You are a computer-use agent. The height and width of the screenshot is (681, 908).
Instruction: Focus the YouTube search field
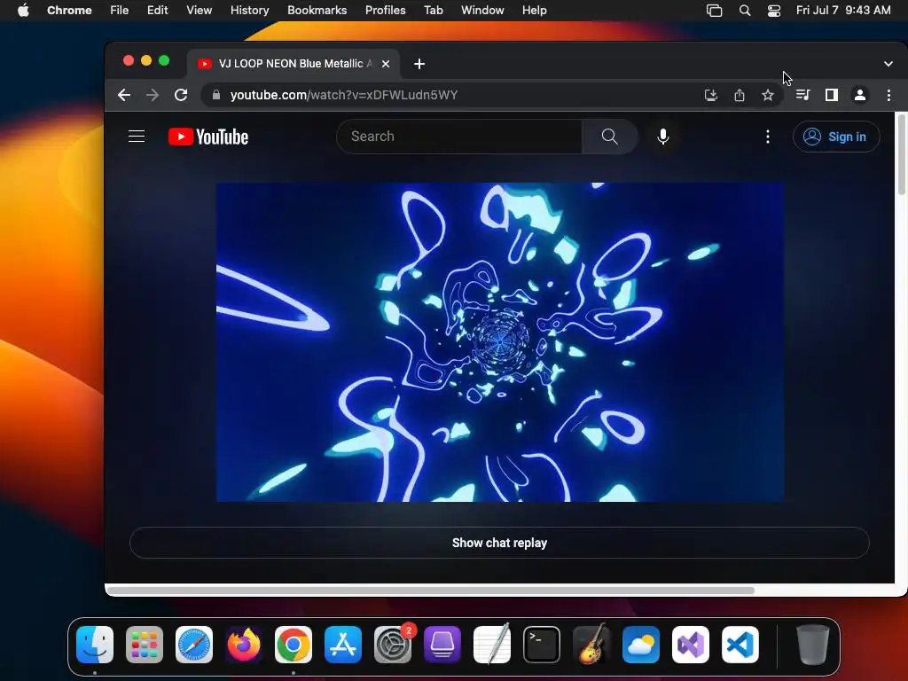458,137
